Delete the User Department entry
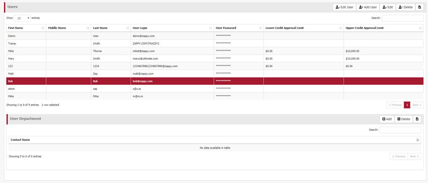428x183 pixels. coord(404,119)
